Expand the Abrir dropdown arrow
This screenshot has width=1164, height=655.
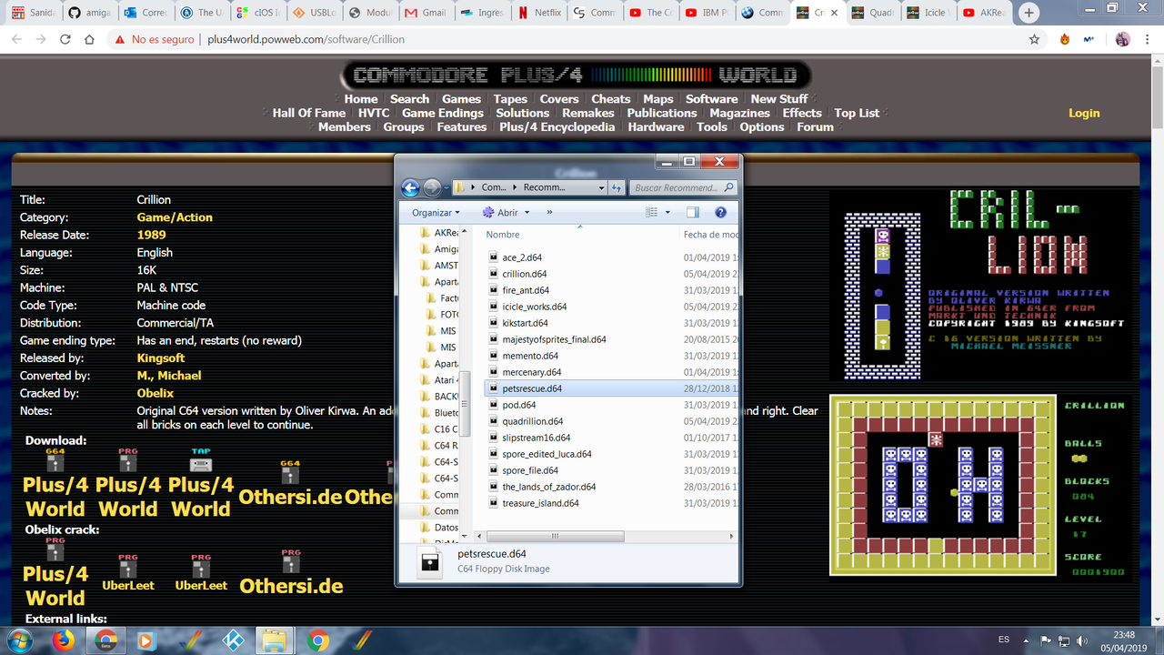[527, 213]
